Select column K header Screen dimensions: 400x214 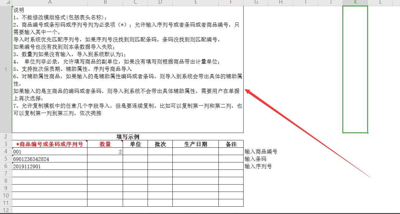point(355,2)
